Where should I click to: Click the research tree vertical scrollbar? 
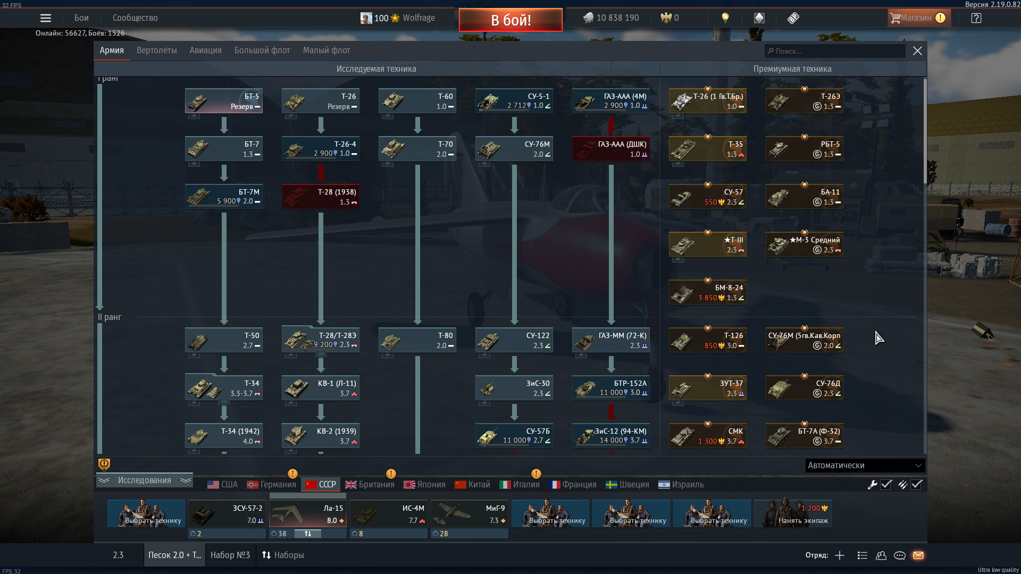pos(925,131)
